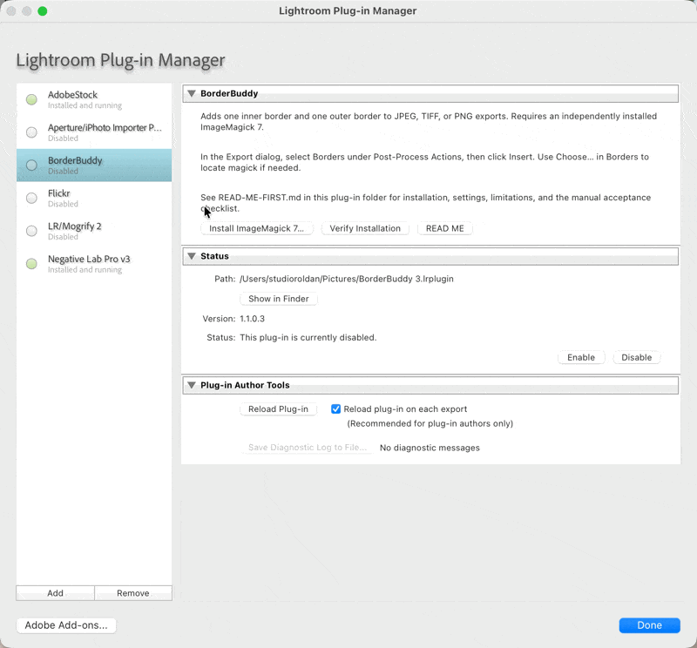Click the Flickr status indicator circle

[x=31, y=199]
